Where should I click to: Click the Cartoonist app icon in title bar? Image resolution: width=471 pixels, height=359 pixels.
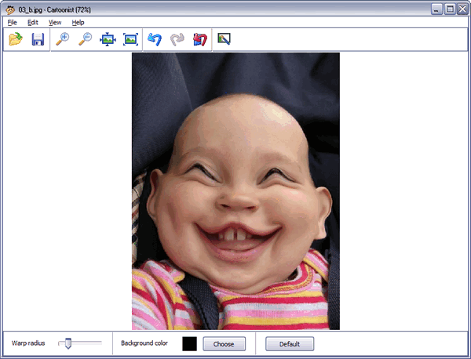[x=9, y=9]
